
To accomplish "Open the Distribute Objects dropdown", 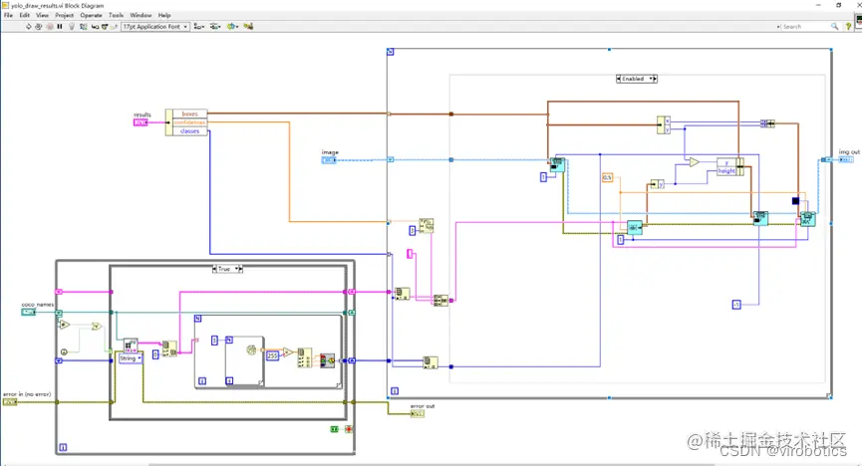I will pos(215,26).
